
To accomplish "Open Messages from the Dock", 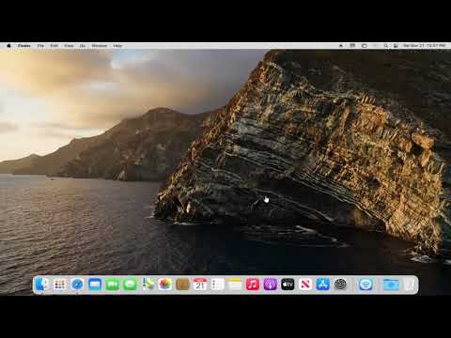I will (x=130, y=284).
